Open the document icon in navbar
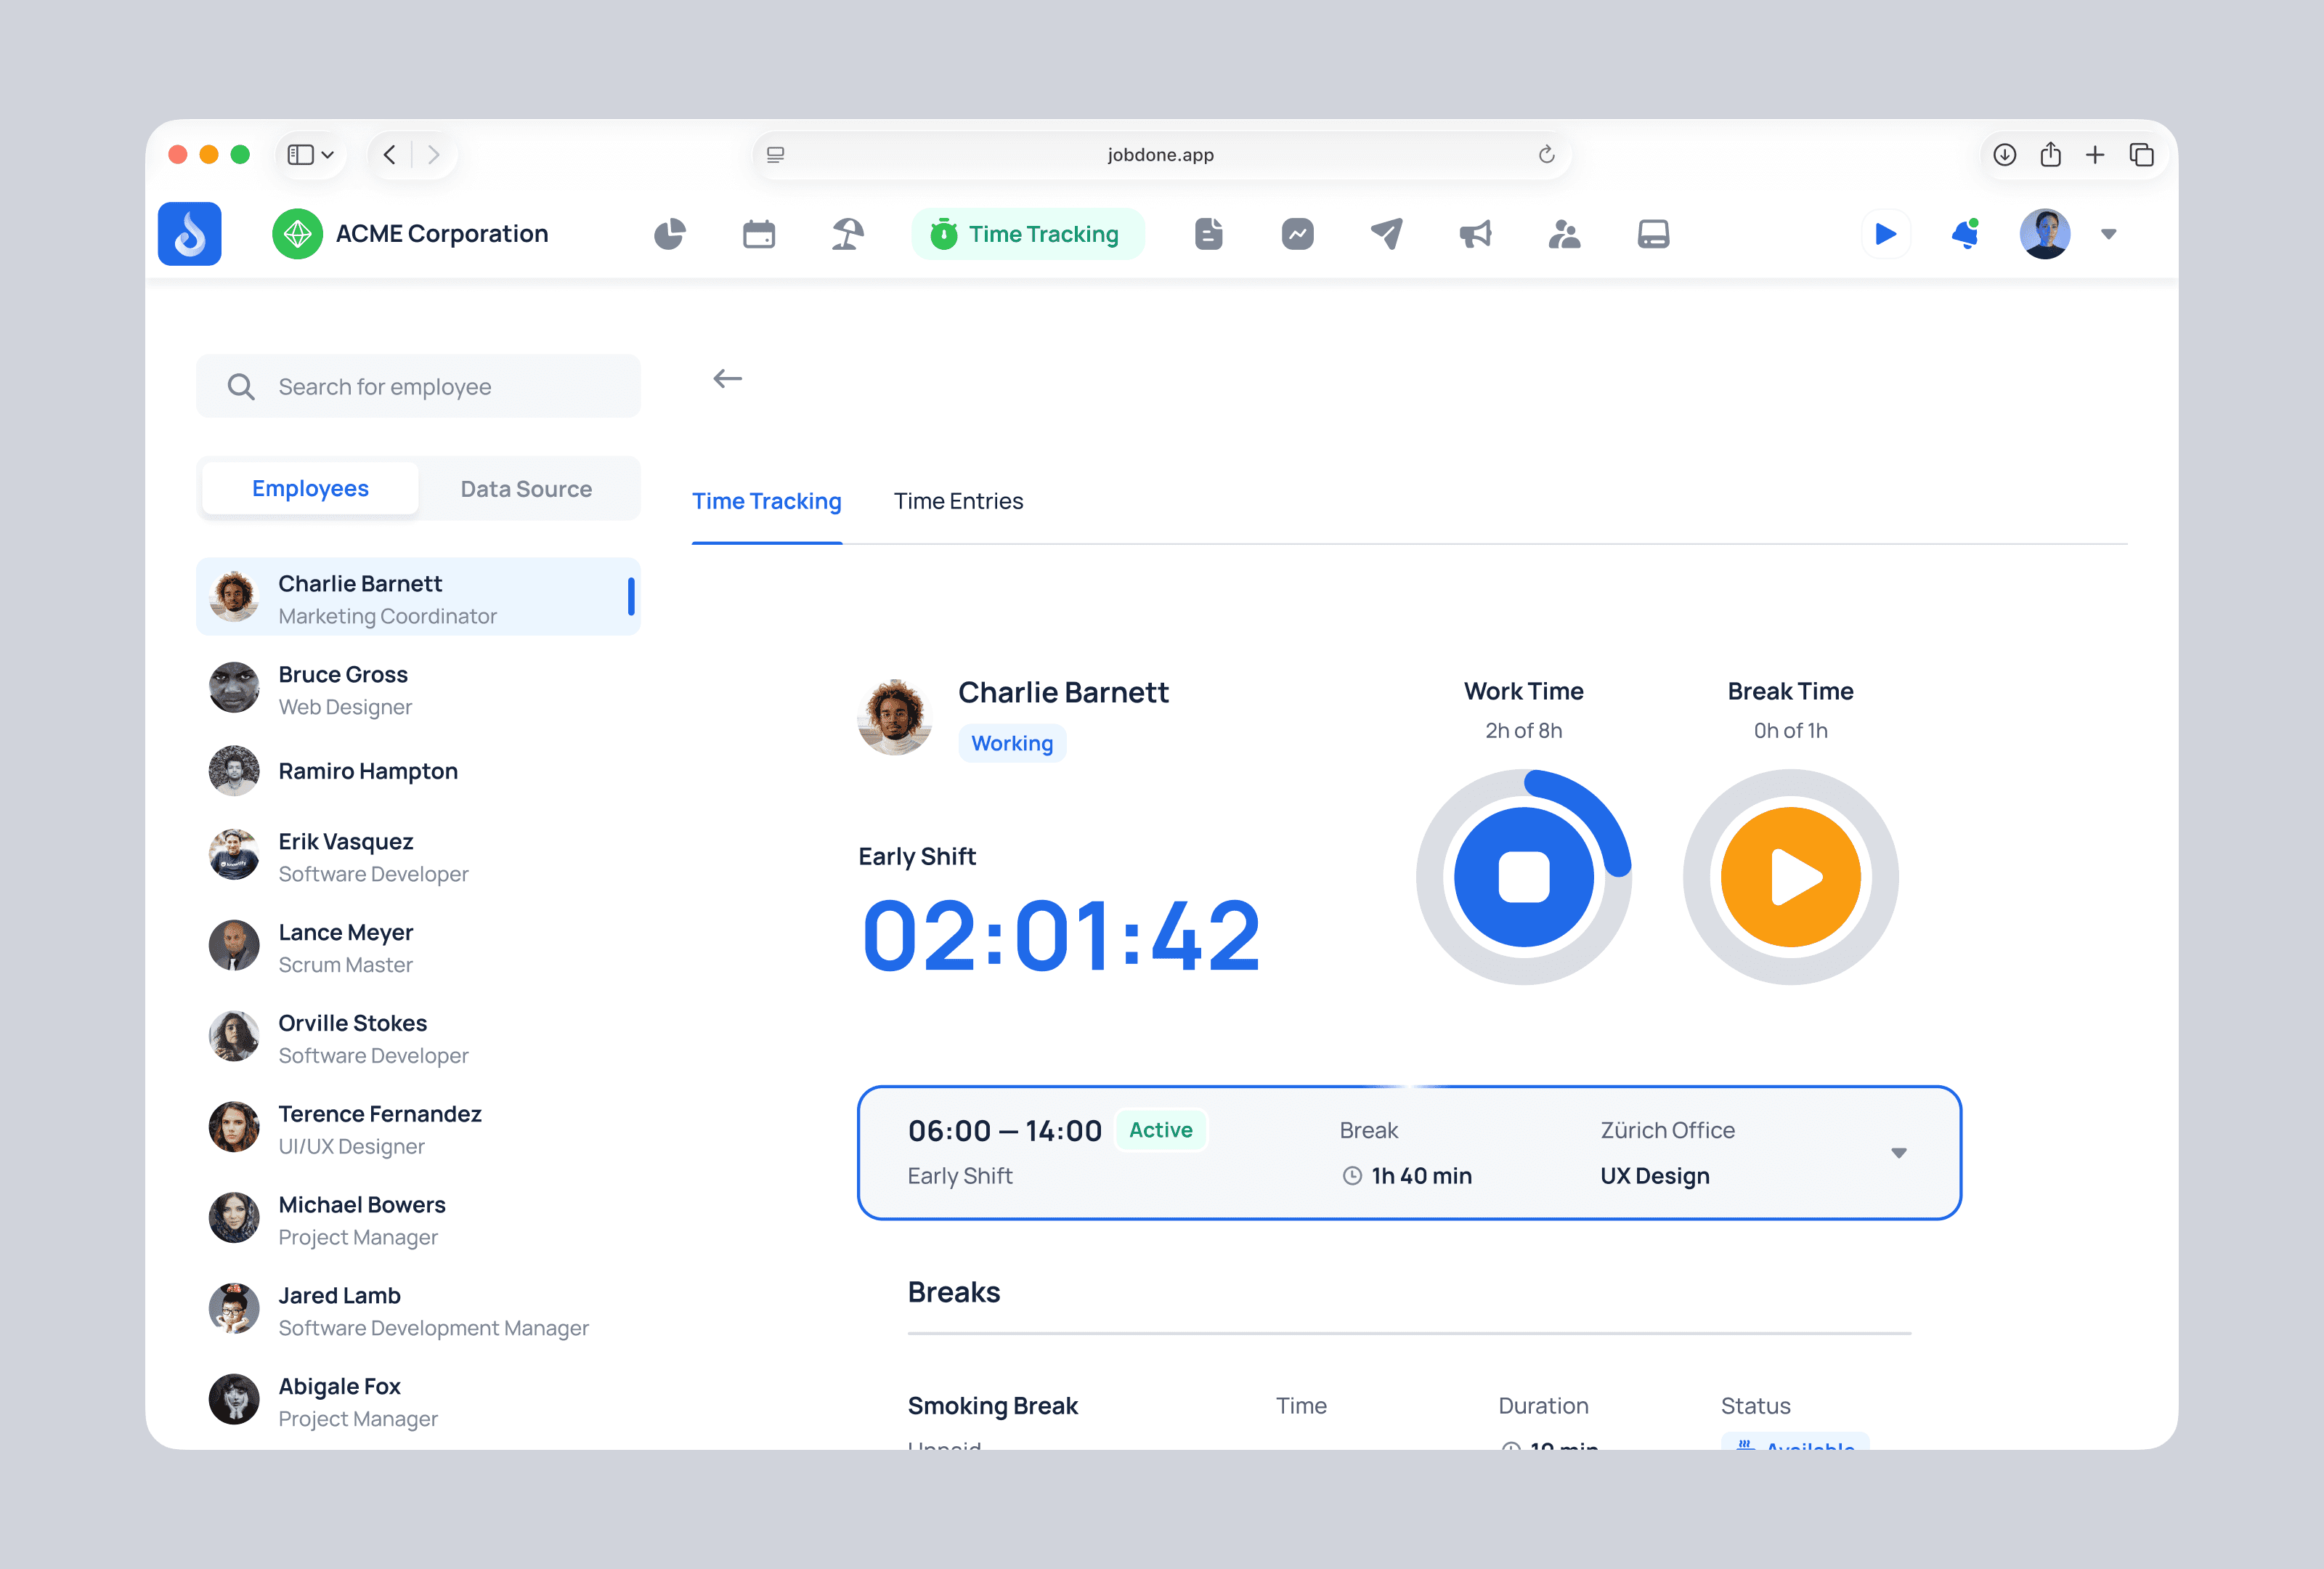The image size is (2324, 1569). tap(1208, 234)
